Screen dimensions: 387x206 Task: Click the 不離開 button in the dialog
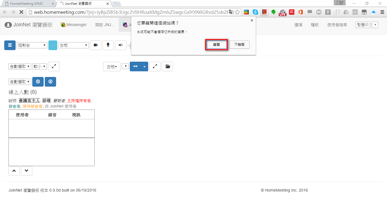[239, 45]
